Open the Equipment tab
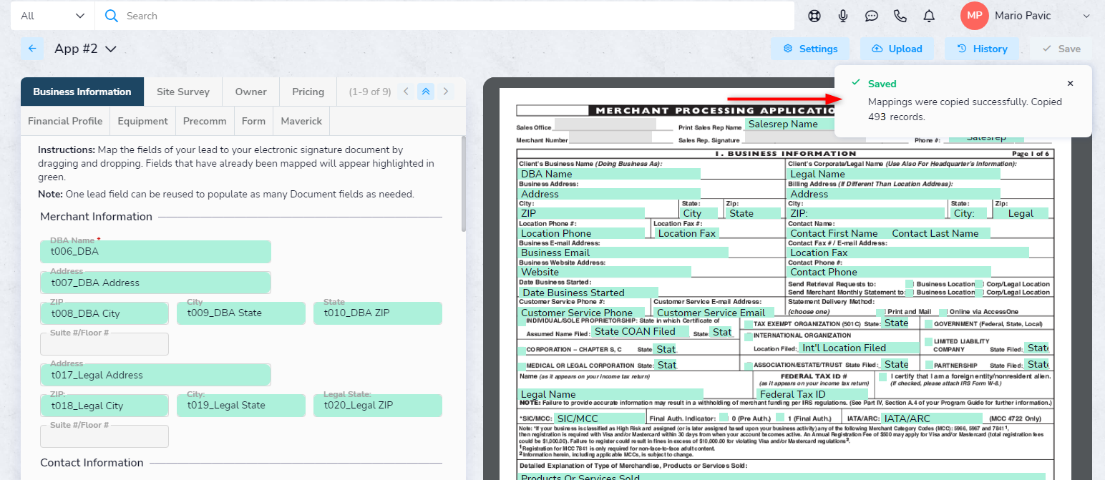This screenshot has width=1105, height=480. [142, 121]
